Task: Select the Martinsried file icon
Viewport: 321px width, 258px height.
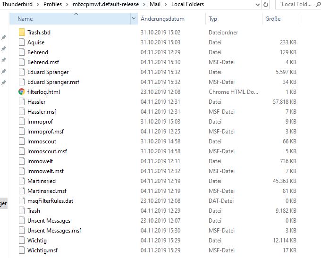Action: click(x=22, y=181)
